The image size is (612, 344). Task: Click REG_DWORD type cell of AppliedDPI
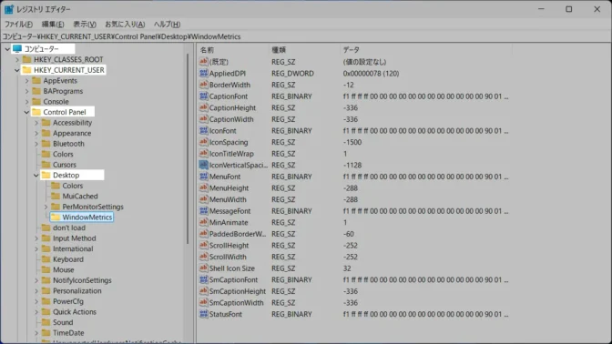point(292,74)
